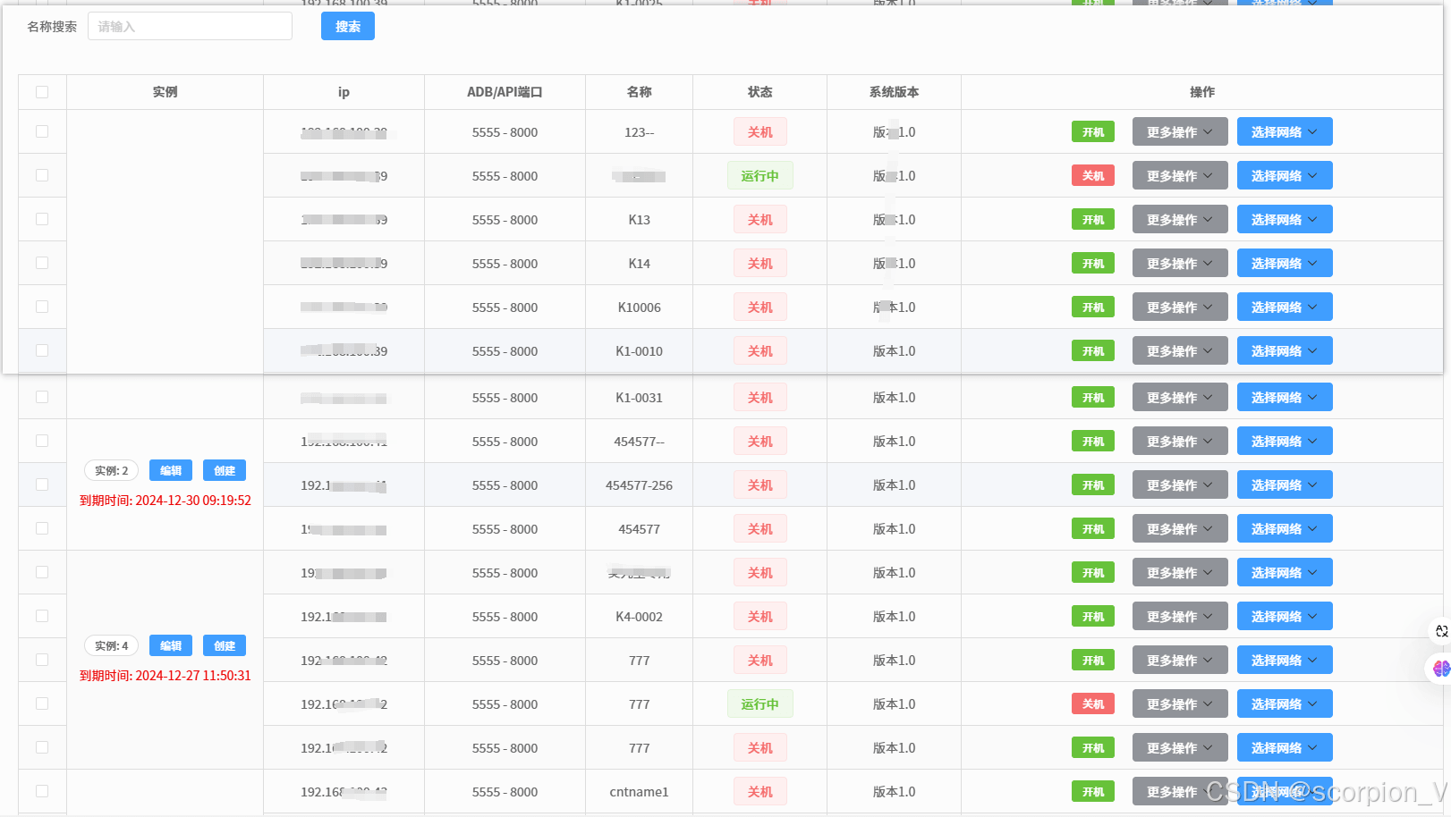
Task: Check the box for row K13
Action: tap(42, 219)
